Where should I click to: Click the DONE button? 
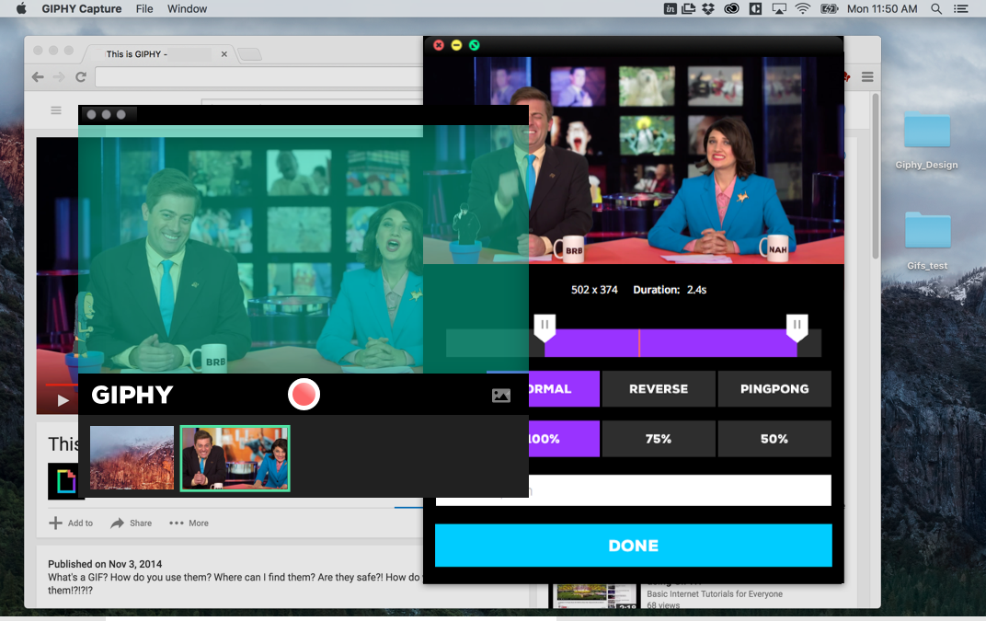pos(633,546)
